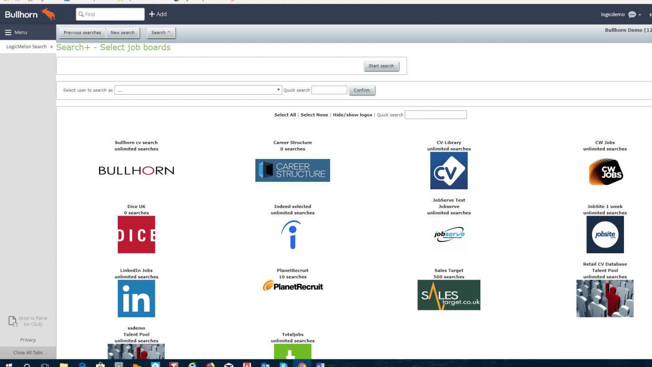Click the 'JobSite 1 week' label
652x367 pixels.
click(605, 207)
